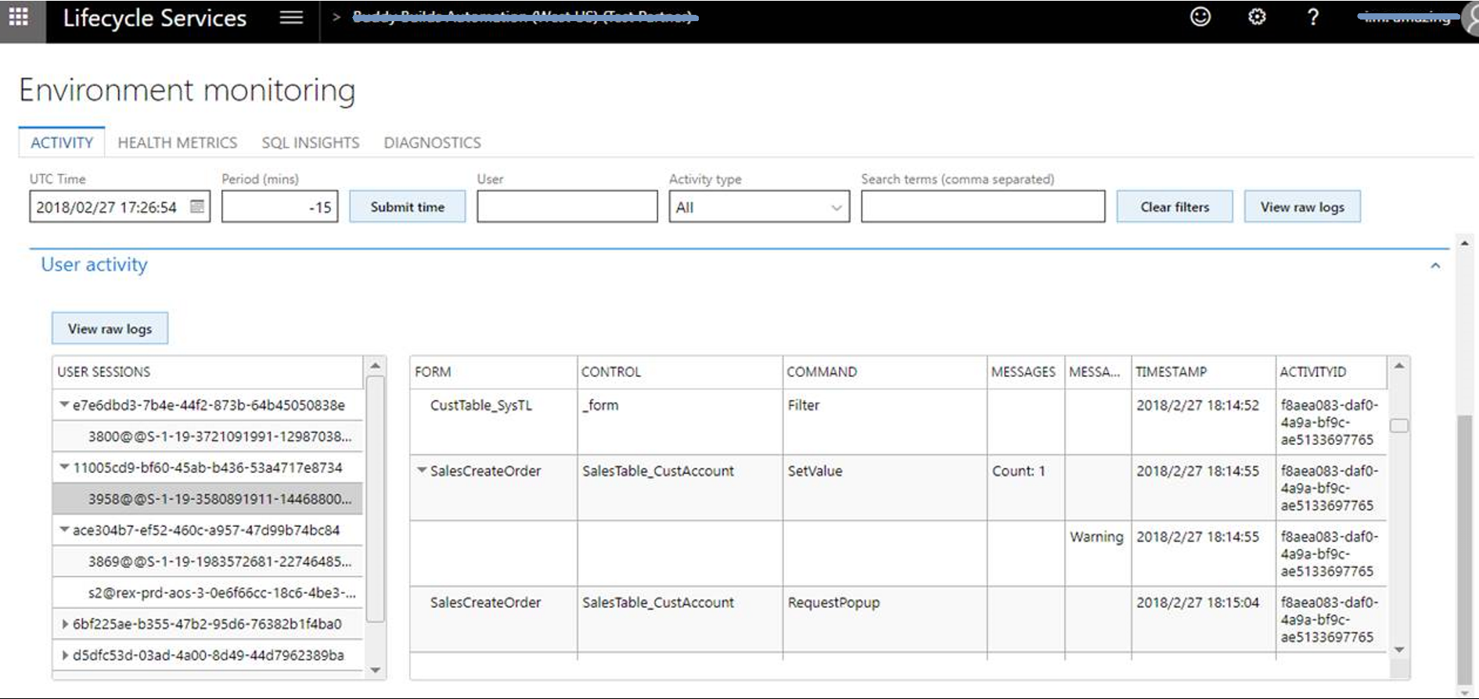Collapse session e7e6dbd3-7b4e-44f2 tree node
Viewport: 1479px width, 699px height.
64,405
